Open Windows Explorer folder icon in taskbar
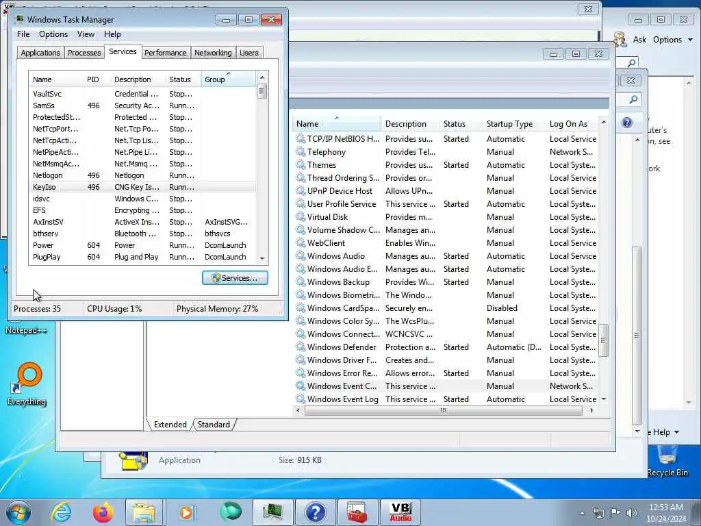Screen dimensions: 701x526 click(144, 512)
